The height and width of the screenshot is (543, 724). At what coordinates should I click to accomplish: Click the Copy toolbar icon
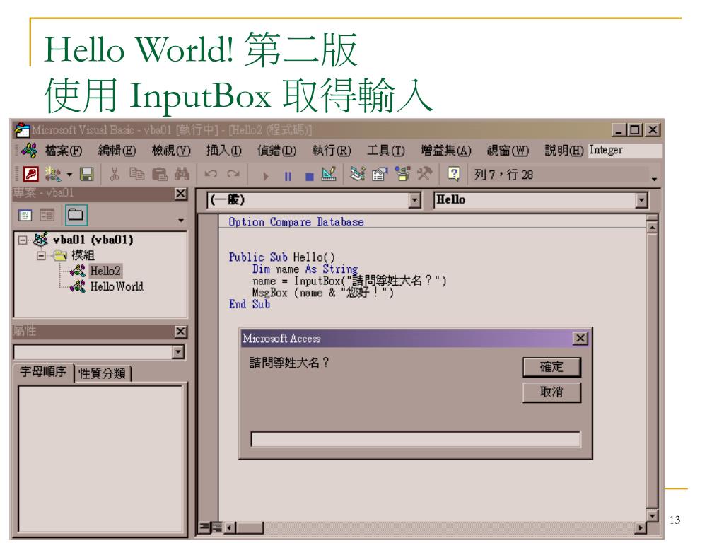[136, 175]
